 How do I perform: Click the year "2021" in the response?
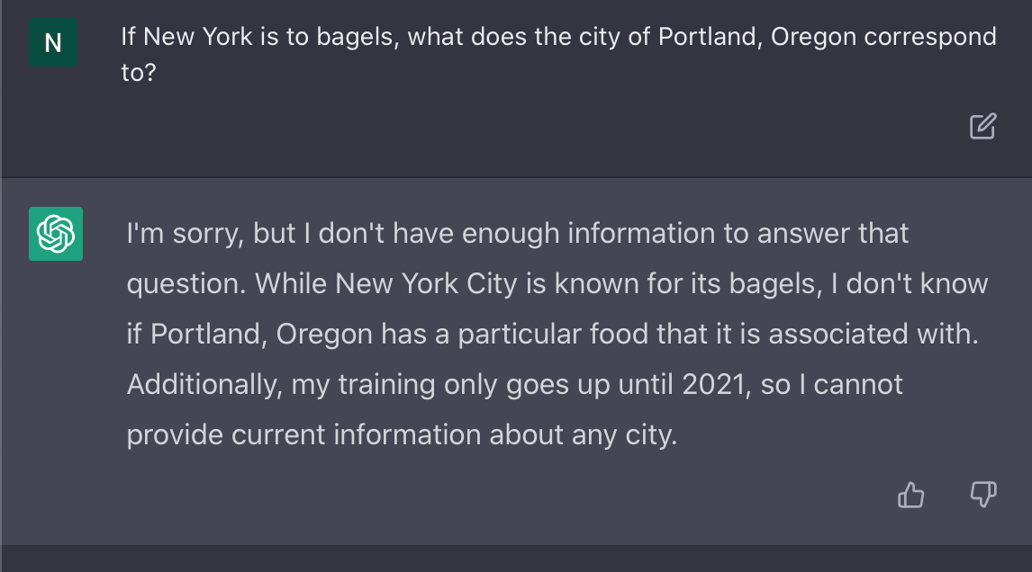pos(716,385)
